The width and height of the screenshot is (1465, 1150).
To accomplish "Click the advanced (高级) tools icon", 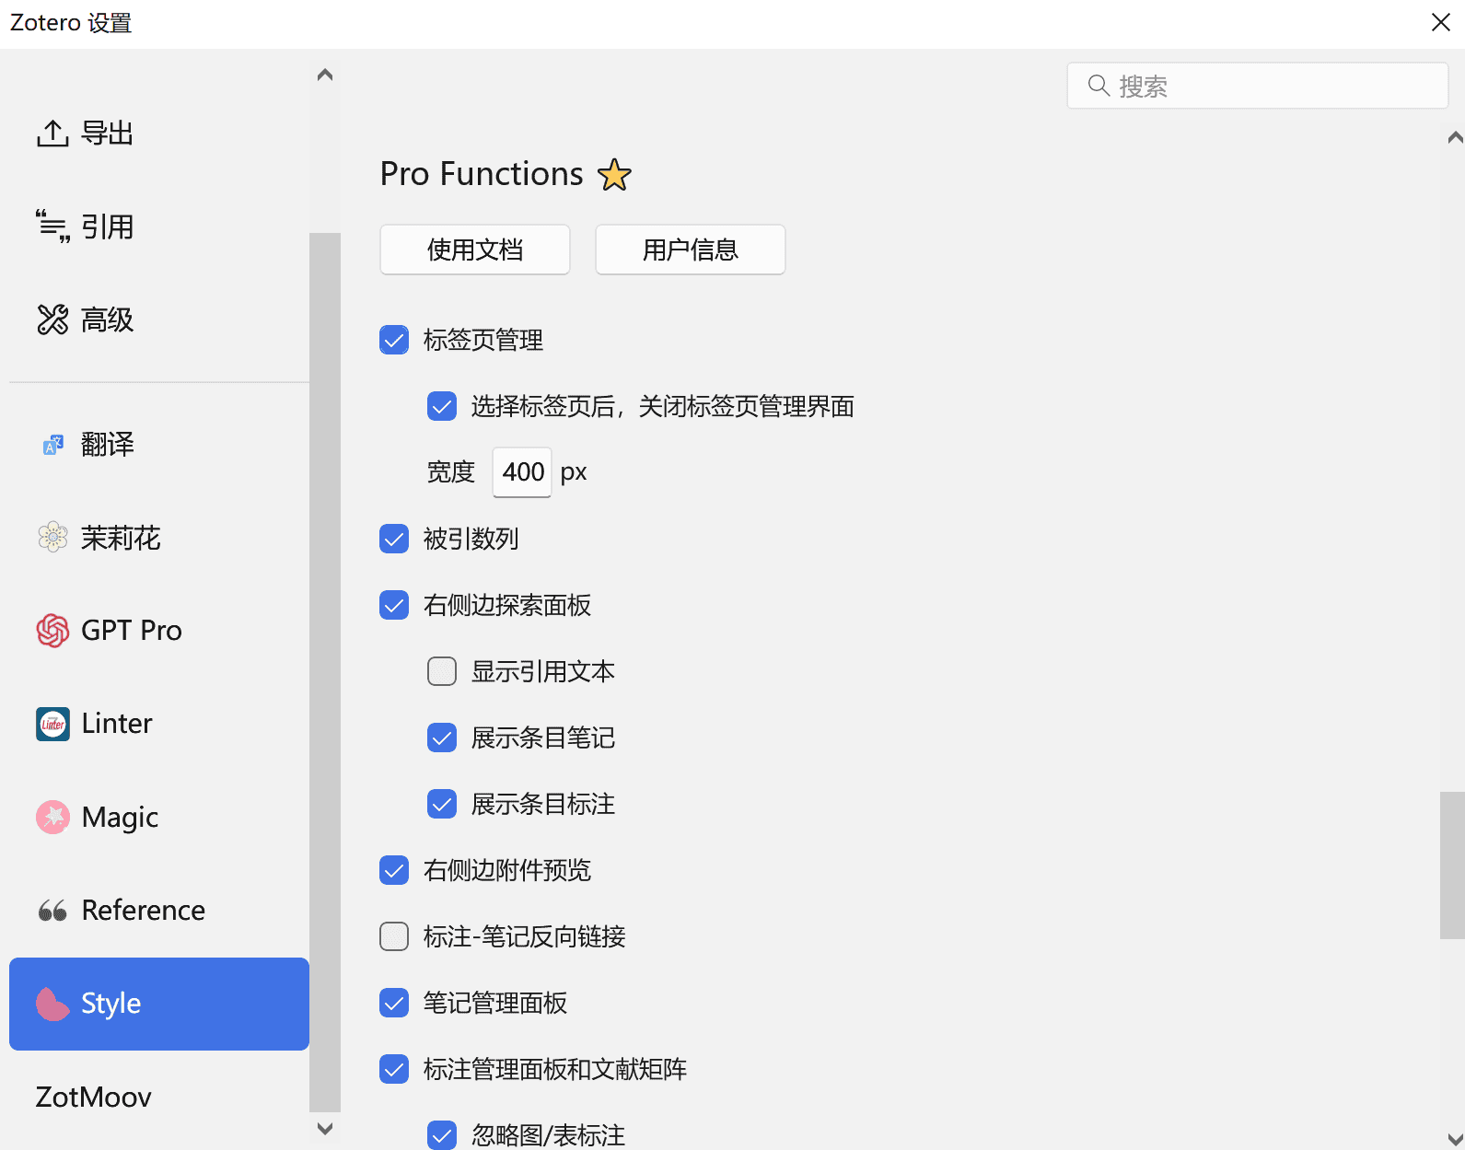I will pos(52,319).
